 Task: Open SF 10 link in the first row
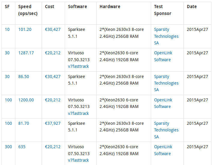pyautogui.click(x=7, y=29)
